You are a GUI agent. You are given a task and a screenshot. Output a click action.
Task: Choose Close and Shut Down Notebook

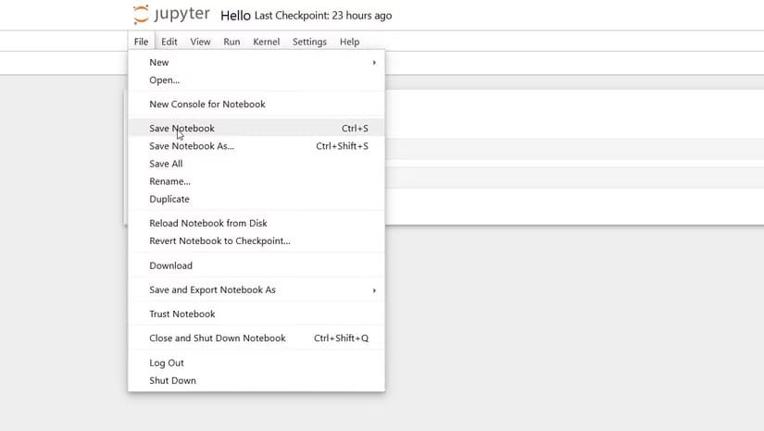click(218, 339)
